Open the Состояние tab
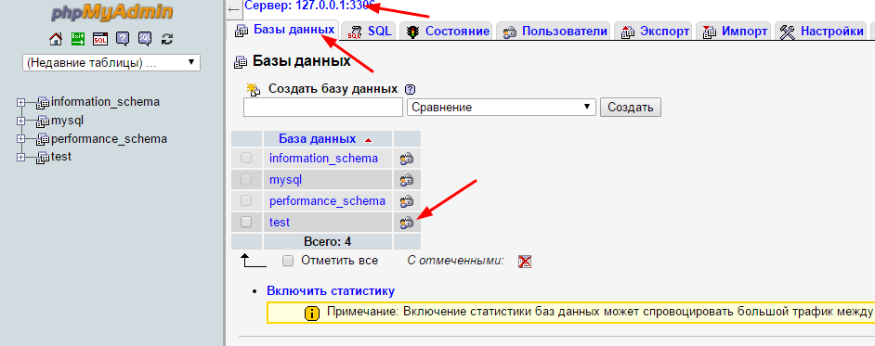The image size is (875, 346). tap(447, 32)
